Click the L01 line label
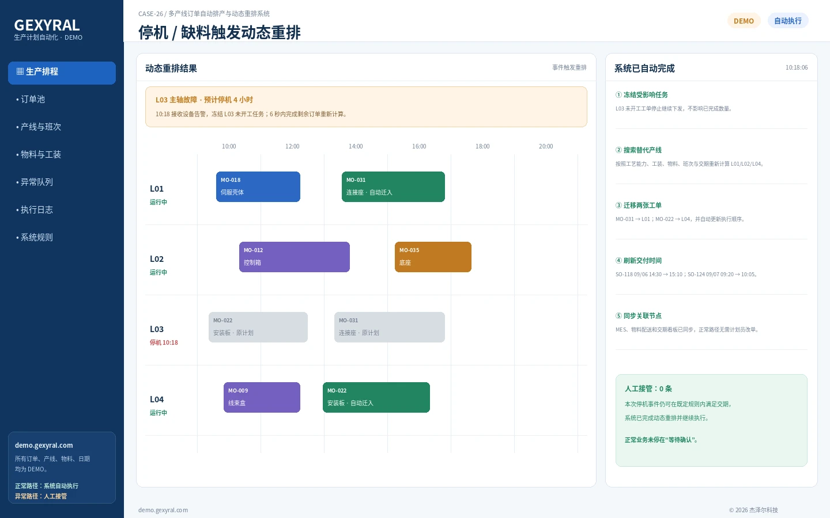Viewport: 830px width, 518px height. coord(157,189)
